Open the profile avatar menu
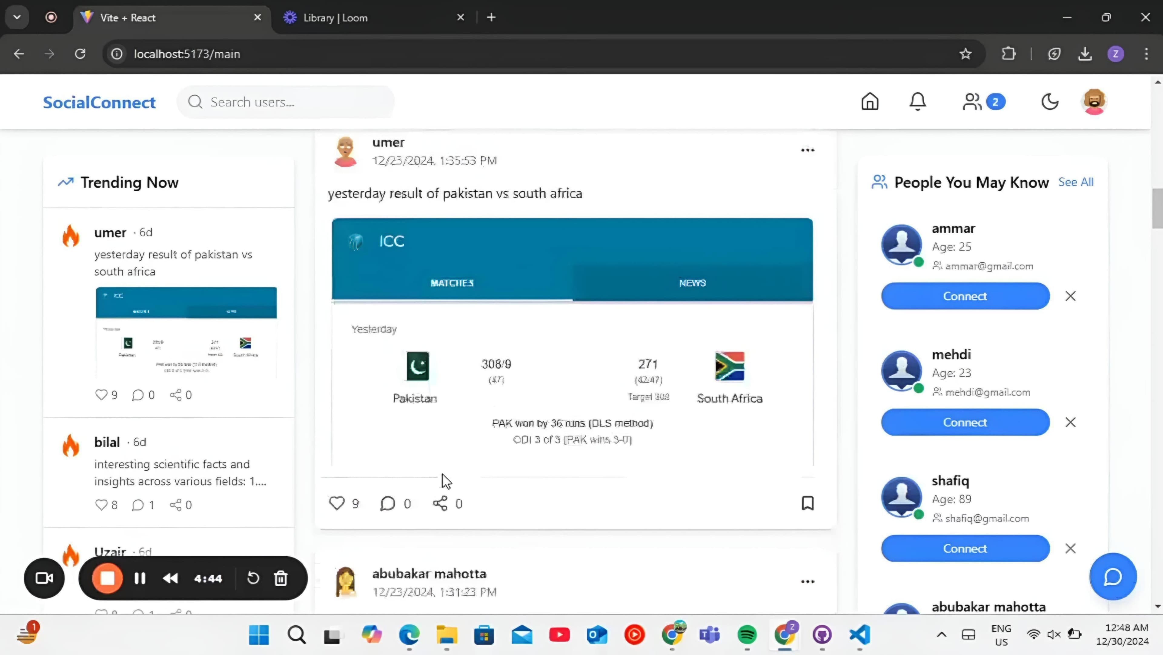1163x655 pixels. click(1094, 102)
